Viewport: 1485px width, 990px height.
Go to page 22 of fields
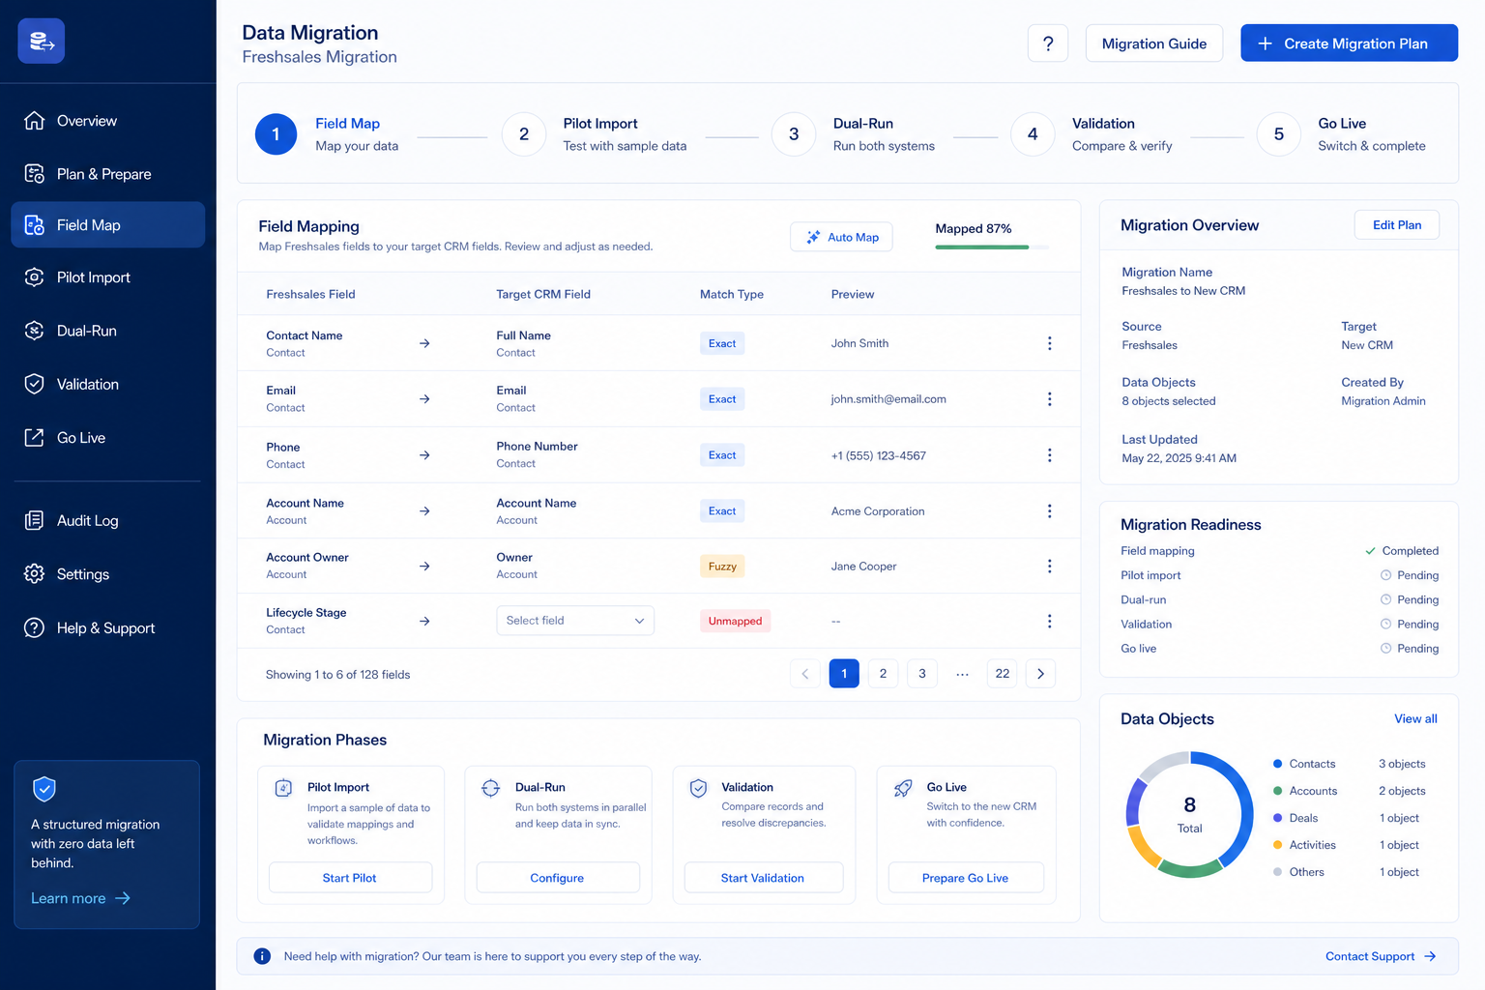1003,674
